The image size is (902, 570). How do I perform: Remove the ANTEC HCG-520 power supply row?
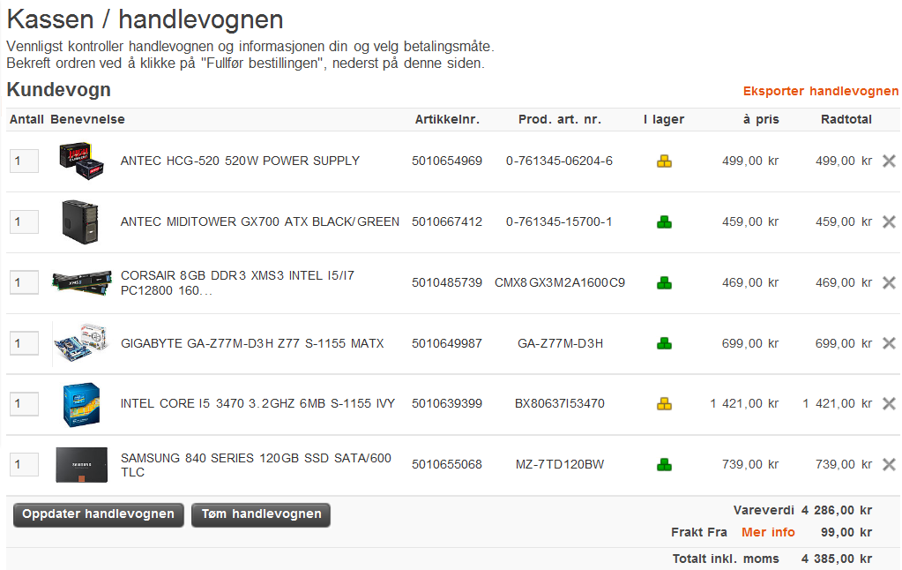[x=889, y=161]
